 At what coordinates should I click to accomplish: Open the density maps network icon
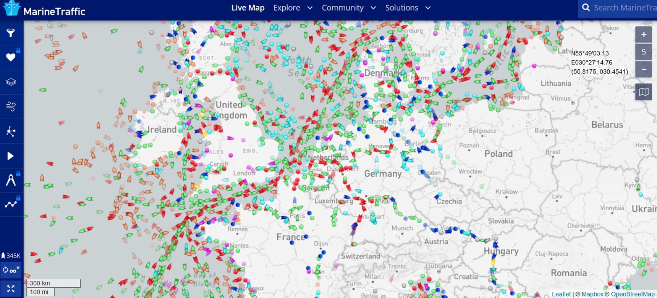click(11, 131)
